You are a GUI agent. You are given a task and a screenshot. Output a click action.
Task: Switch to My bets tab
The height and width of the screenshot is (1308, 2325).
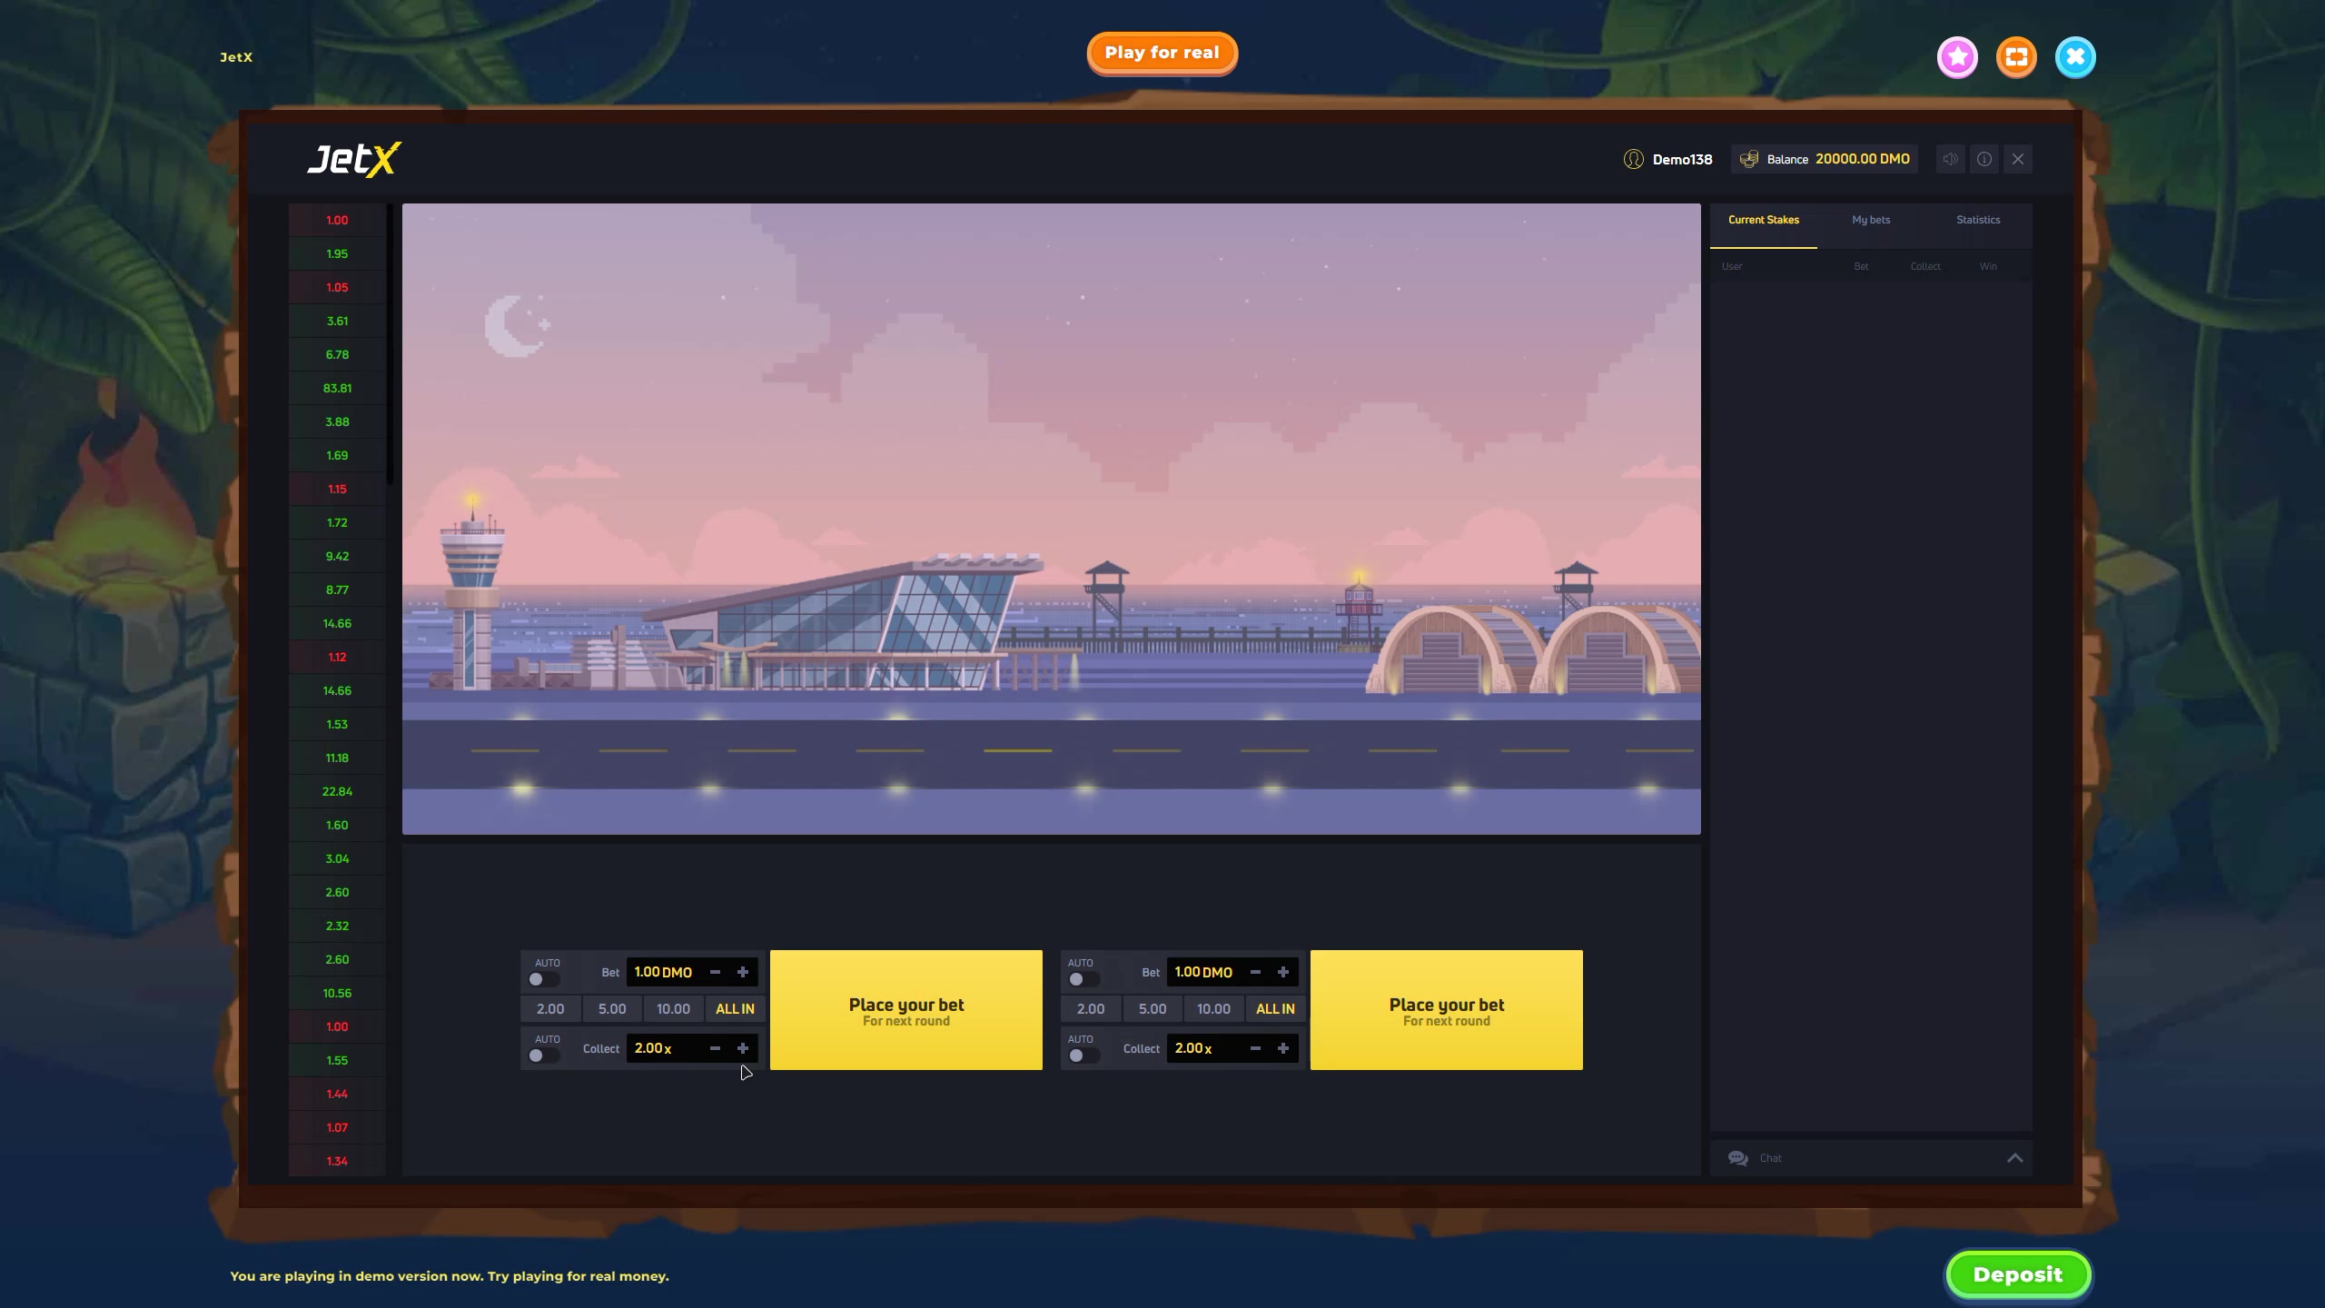(1871, 220)
